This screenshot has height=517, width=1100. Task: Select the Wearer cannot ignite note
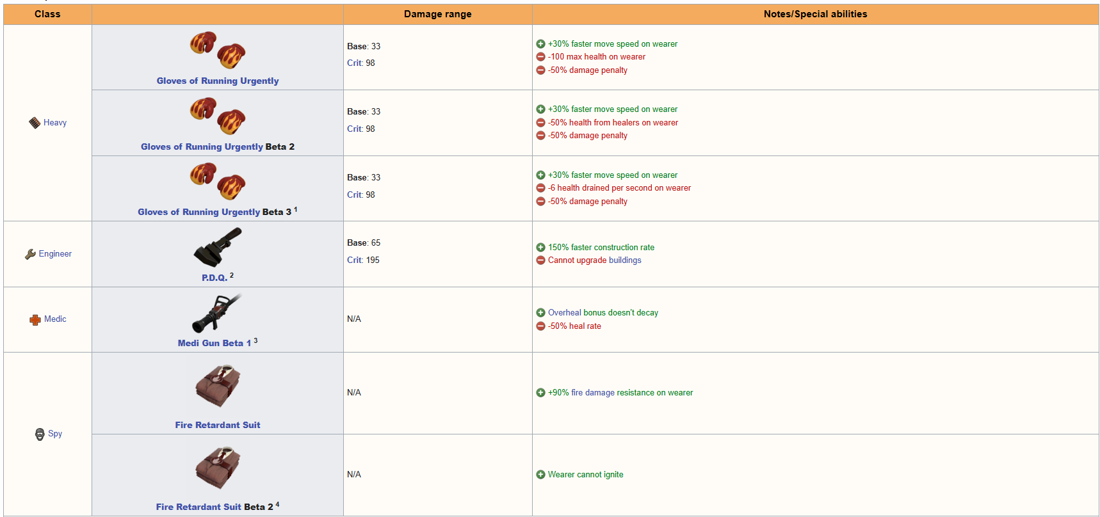point(586,475)
